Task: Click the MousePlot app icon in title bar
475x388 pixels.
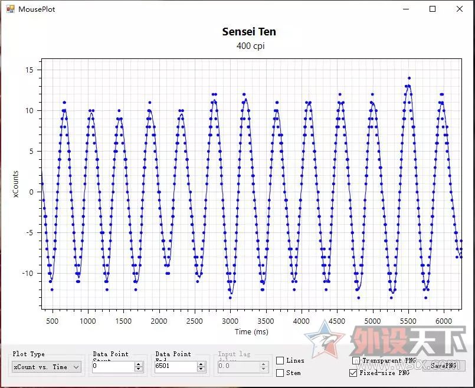Action: [10, 9]
